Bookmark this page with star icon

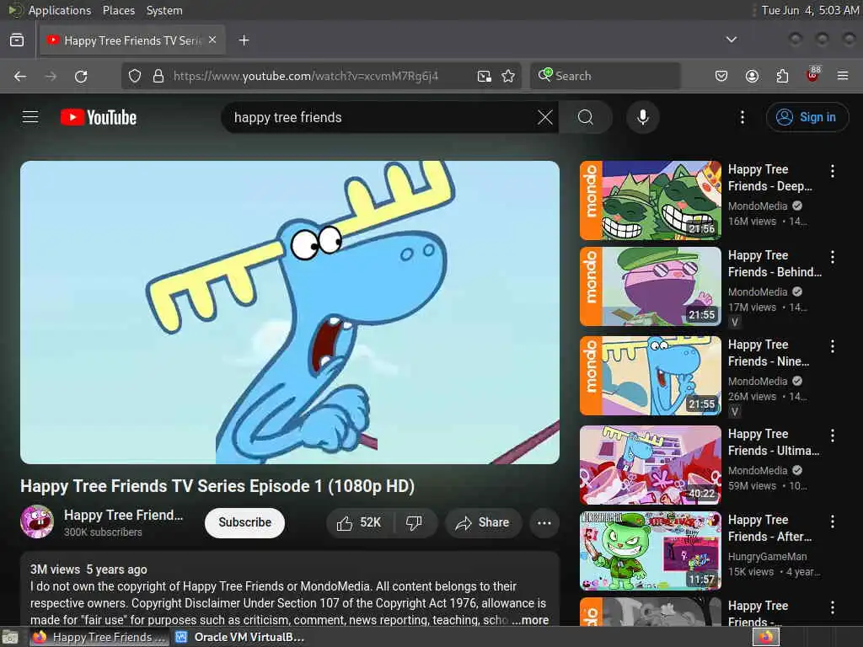pos(508,76)
